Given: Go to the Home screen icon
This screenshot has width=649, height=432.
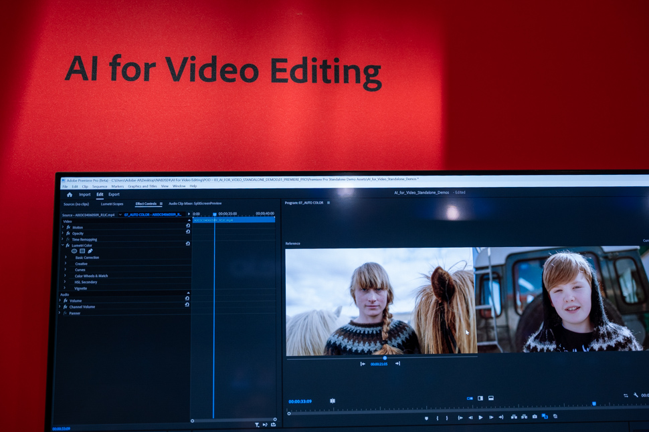Looking at the screenshot, I should (x=70, y=194).
